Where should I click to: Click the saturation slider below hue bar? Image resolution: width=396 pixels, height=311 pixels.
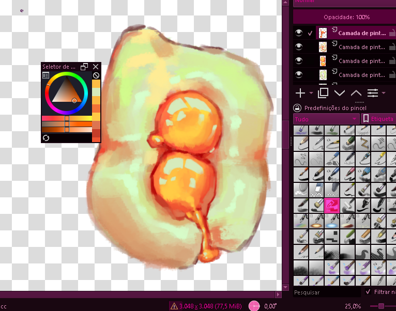pos(67,124)
